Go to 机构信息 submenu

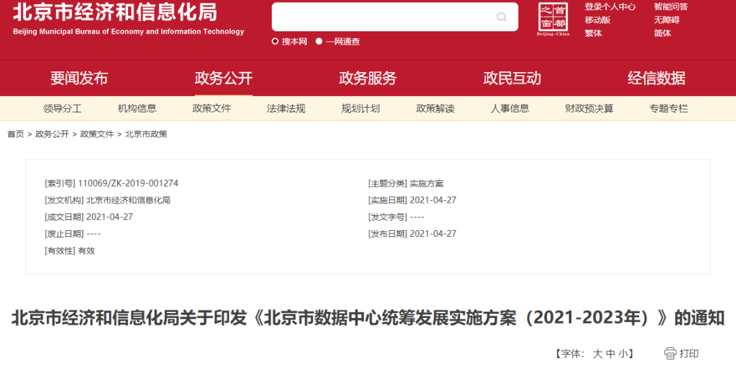[x=137, y=109]
